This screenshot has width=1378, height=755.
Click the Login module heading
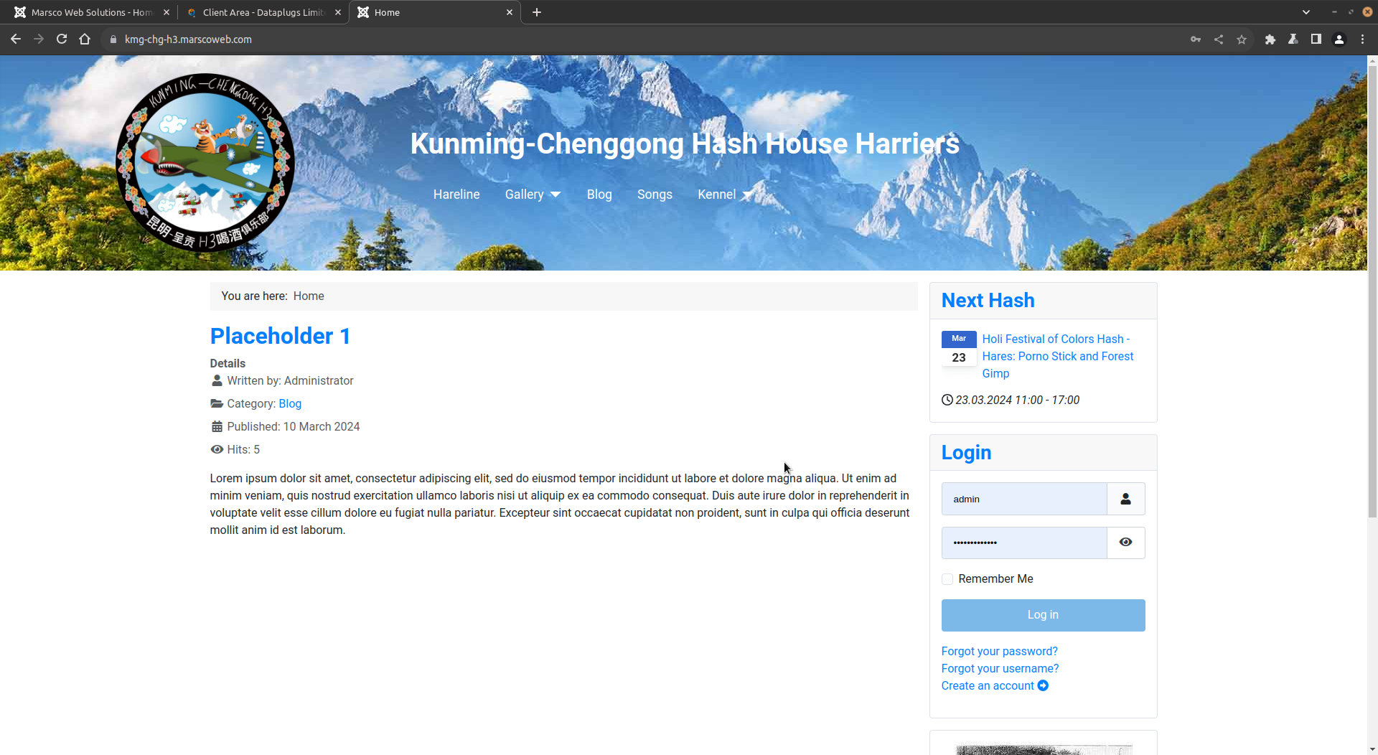coord(966,452)
